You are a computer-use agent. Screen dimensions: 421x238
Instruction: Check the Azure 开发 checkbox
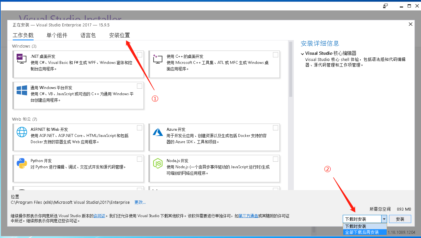coord(275,127)
